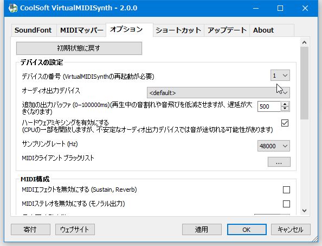322x246 pixels.
Task: Open the デバイスの番号 dropdown
Action: click(280, 75)
